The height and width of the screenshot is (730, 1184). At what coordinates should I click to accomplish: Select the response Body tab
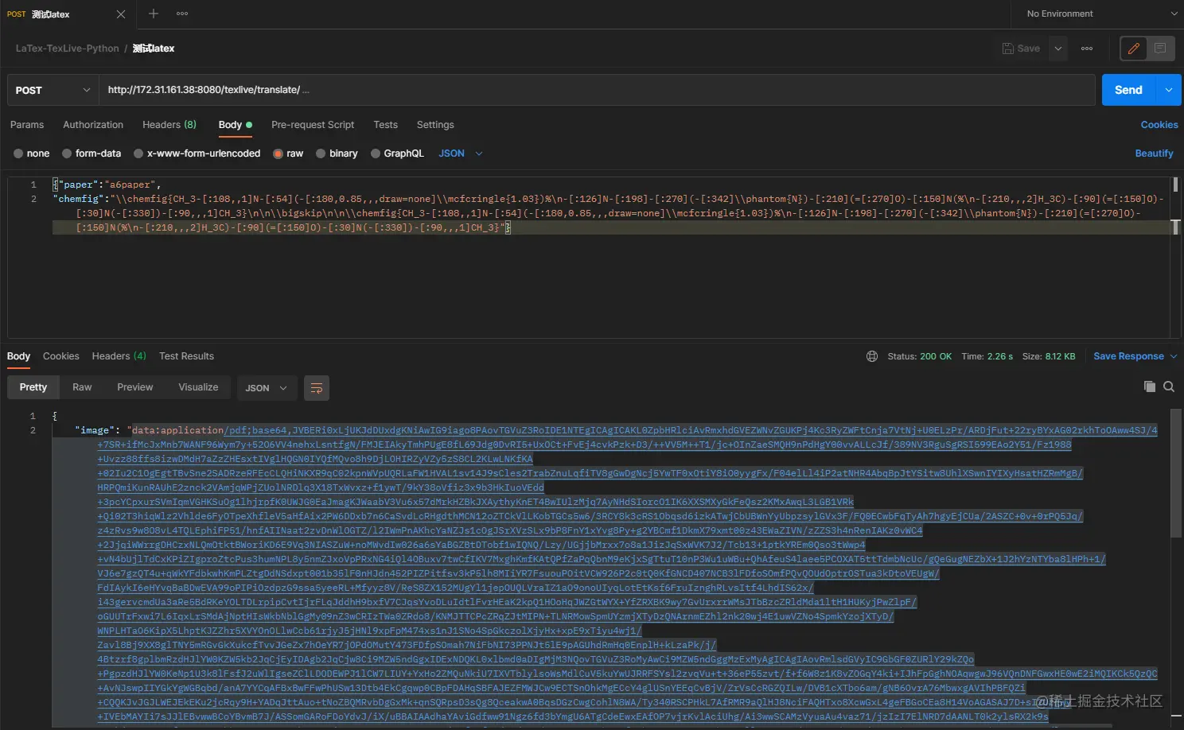click(18, 356)
